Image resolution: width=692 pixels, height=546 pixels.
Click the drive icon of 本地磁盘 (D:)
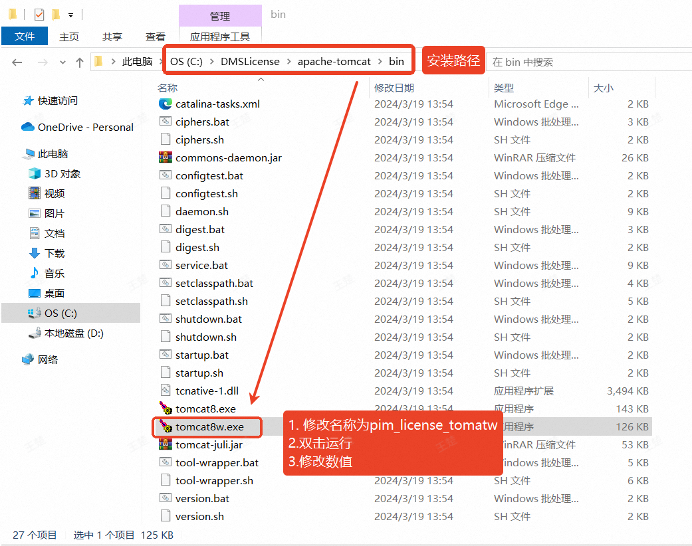coord(35,333)
